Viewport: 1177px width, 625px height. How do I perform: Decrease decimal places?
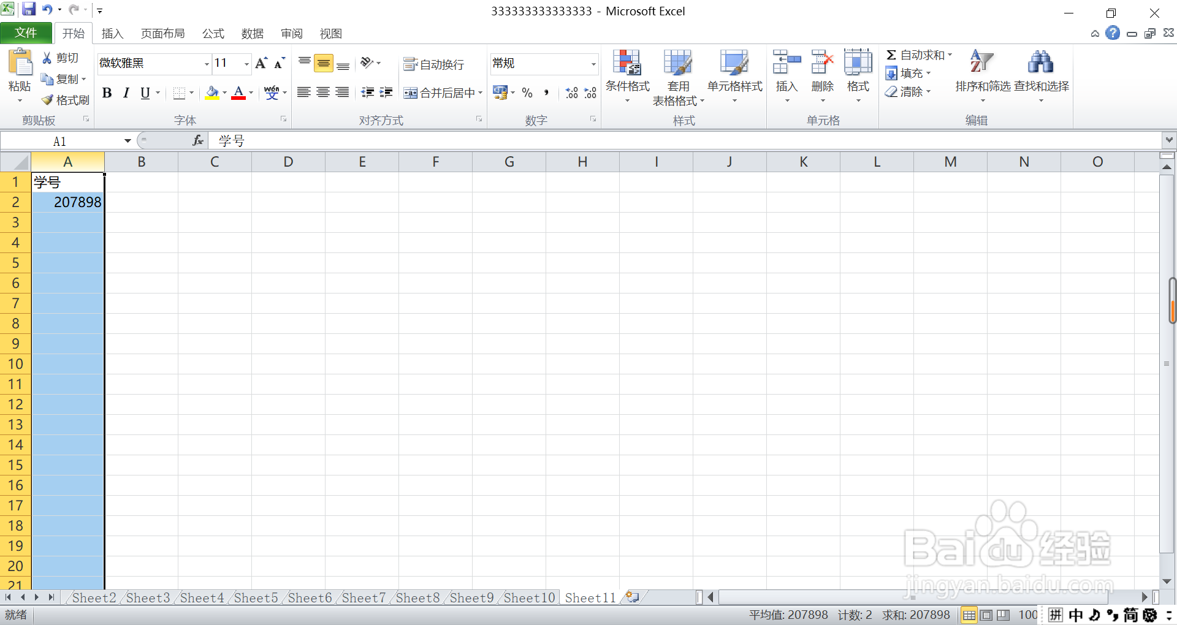coord(590,93)
